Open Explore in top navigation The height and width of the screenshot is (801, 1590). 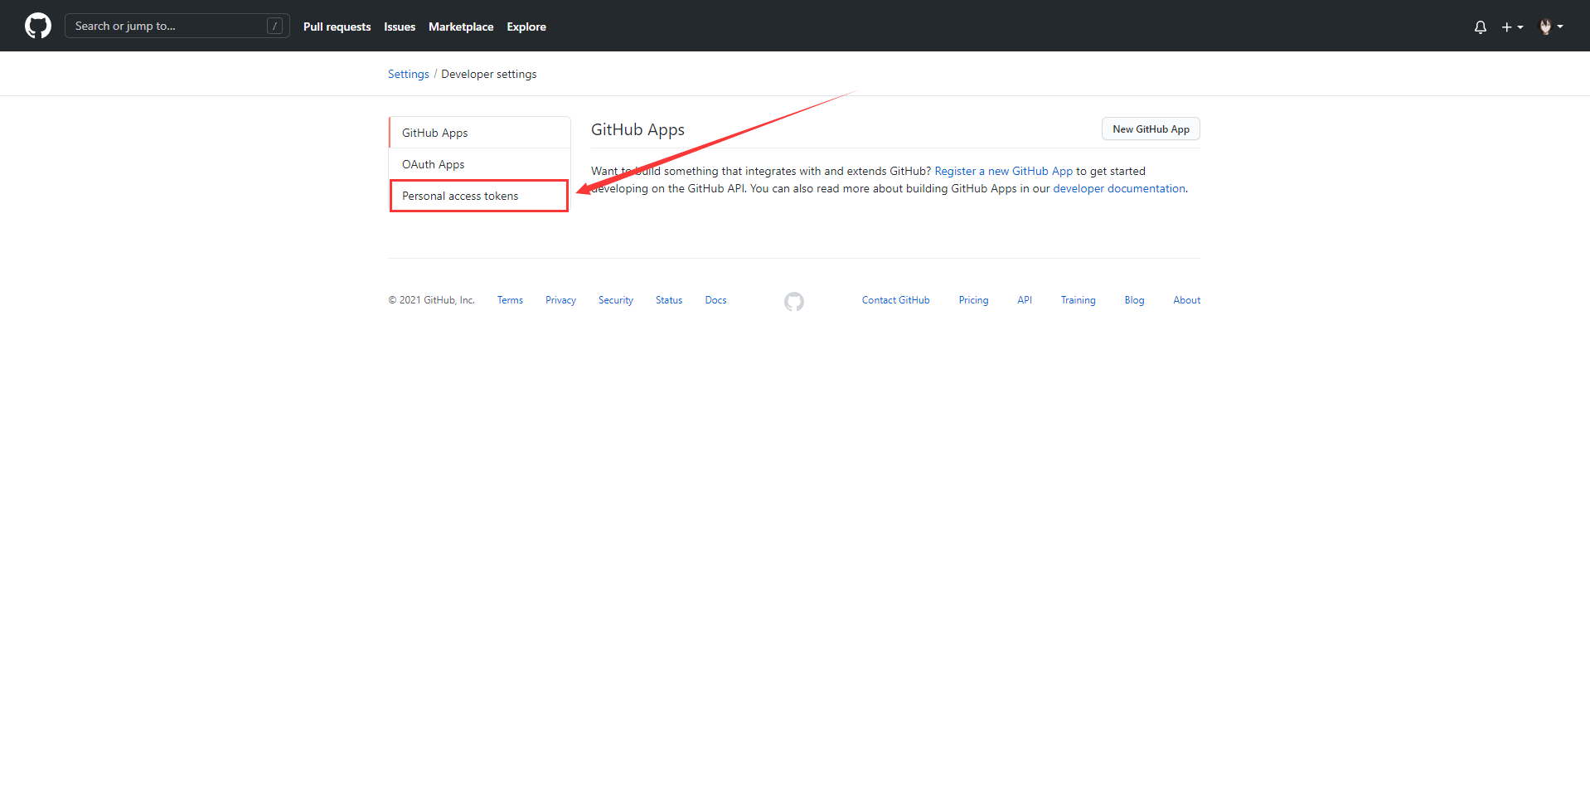tap(526, 27)
